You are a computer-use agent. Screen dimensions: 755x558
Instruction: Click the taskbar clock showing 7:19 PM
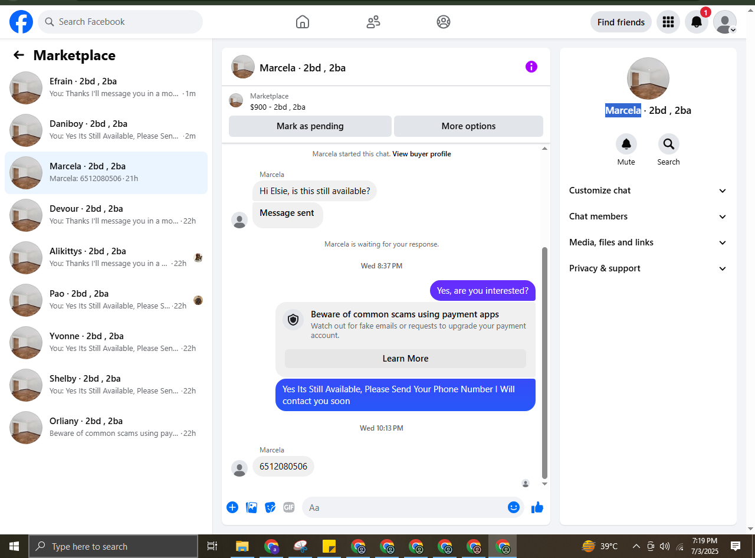pos(705,546)
